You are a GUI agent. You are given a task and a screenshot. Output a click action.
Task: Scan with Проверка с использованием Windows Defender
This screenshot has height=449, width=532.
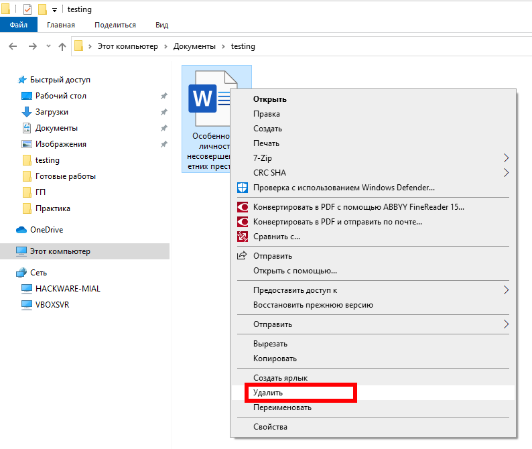[373, 188]
